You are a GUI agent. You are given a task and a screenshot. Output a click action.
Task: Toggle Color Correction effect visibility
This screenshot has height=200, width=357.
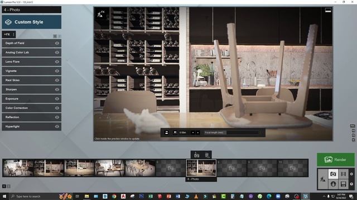(57, 108)
